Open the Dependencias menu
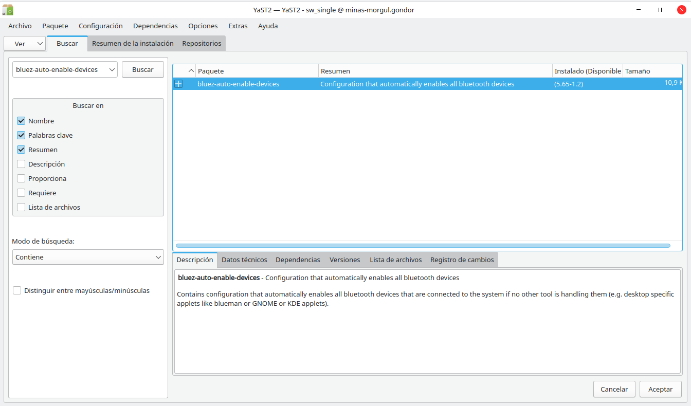 coord(155,26)
